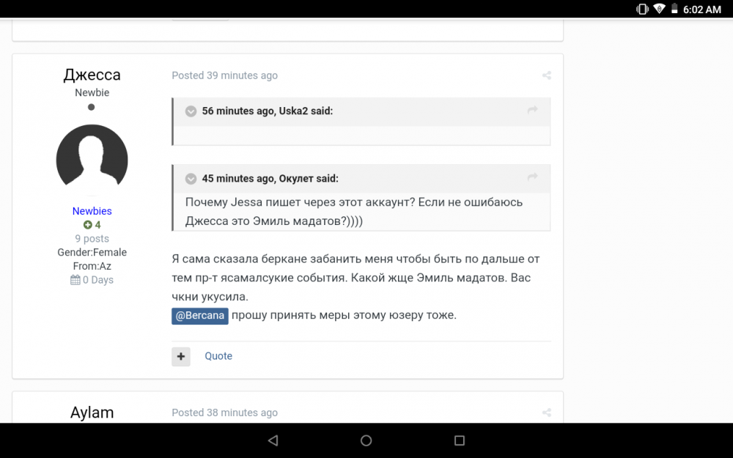Screen dimensions: 733x458
Task: Tap the Recent Apps square navigation button
Action: (x=459, y=440)
